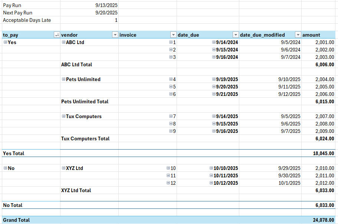The height and width of the screenshot is (224, 338).
Task: Collapse the XYZ Ltd vendor group
Action: [63, 168]
